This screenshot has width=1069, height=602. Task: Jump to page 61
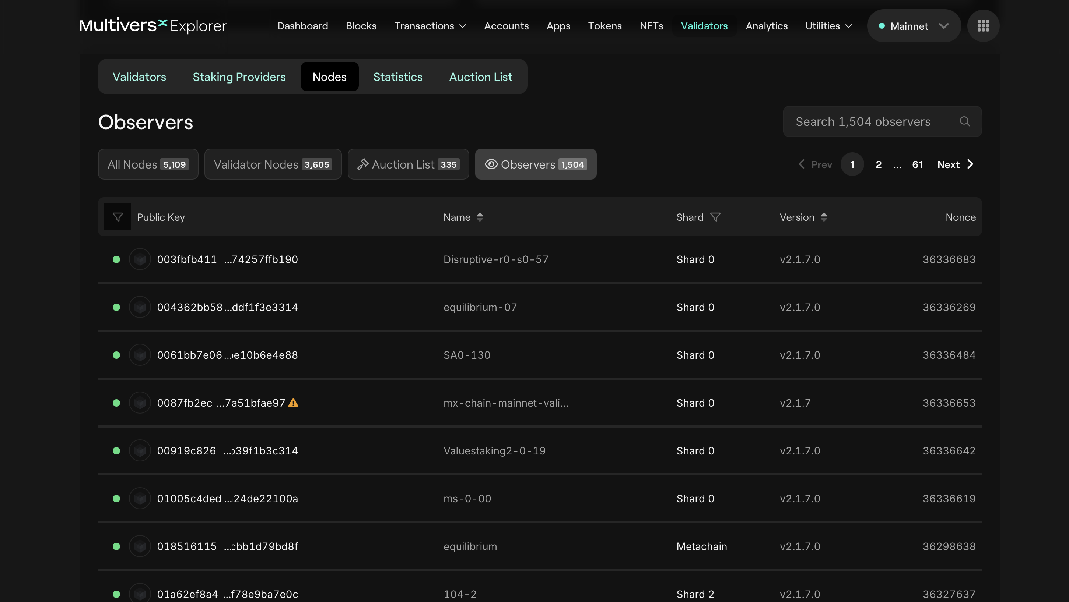(917, 164)
